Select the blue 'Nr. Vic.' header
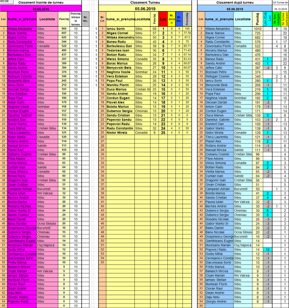The height and width of the screenshot is (308, 289). coord(179,19)
